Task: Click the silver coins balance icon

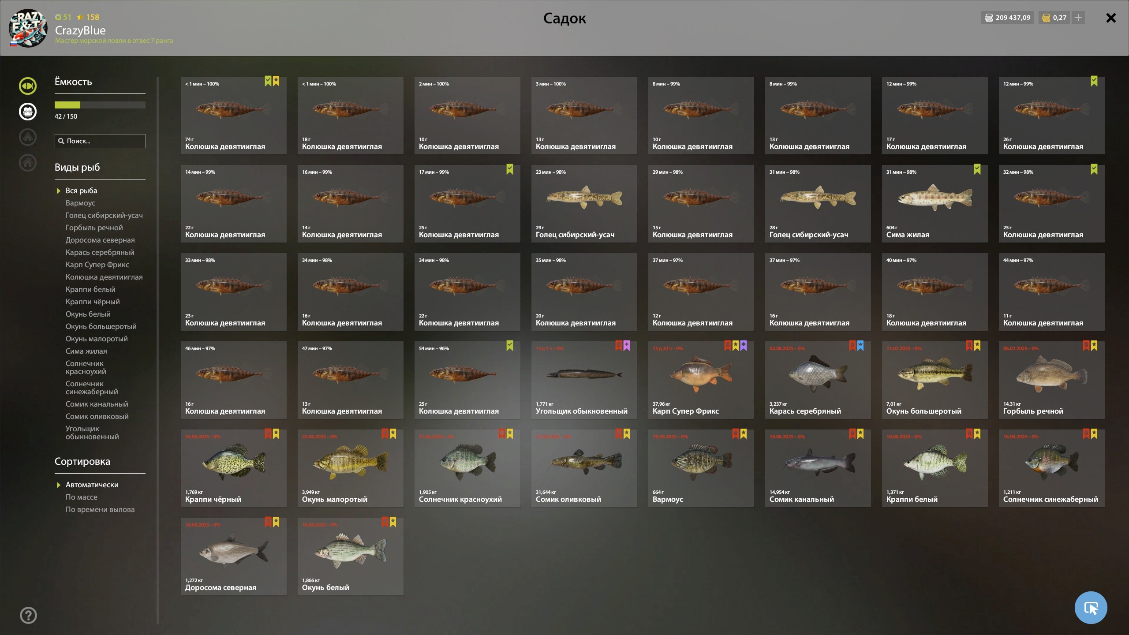Action: coord(989,18)
